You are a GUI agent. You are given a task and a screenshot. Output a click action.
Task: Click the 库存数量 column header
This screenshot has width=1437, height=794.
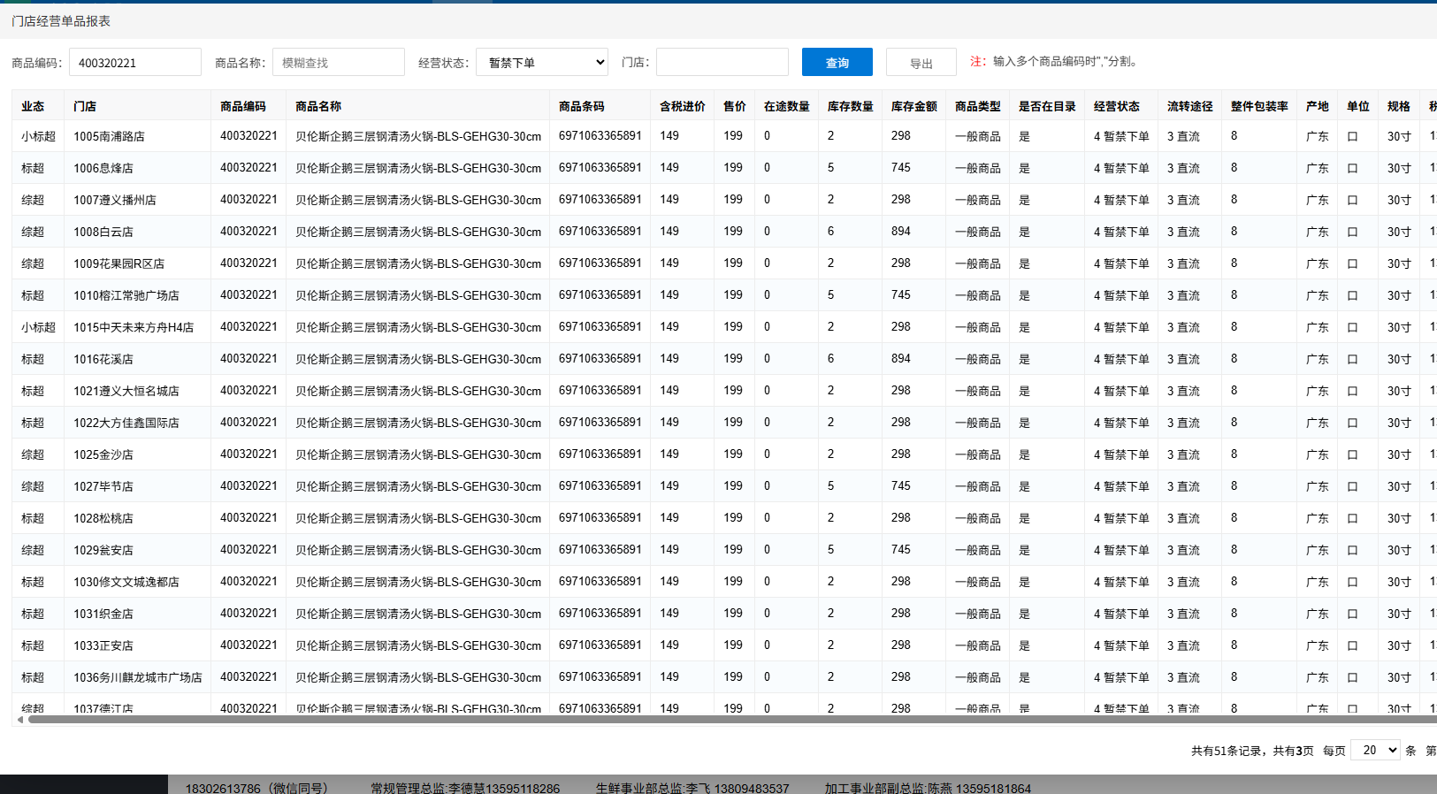tap(850, 106)
